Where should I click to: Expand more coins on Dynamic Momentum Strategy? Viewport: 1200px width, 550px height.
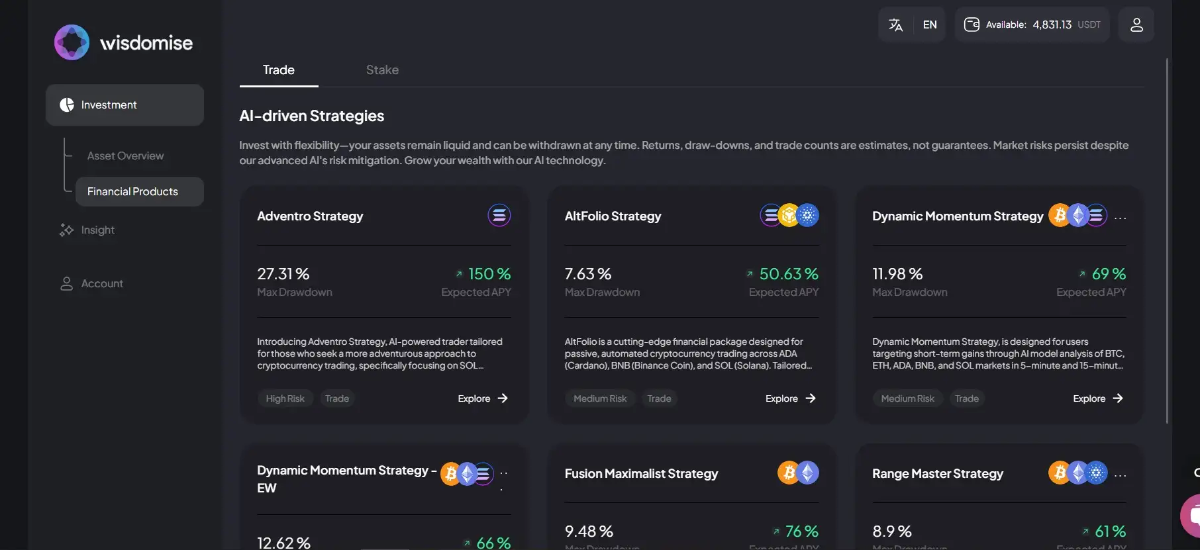tap(1121, 218)
